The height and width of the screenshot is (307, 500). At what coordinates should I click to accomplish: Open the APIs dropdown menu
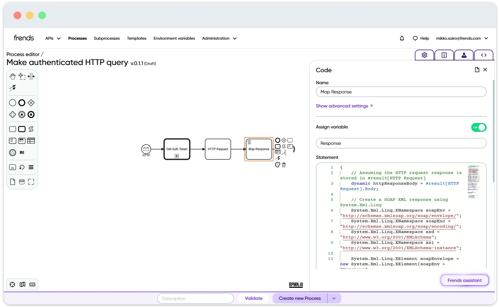(52, 38)
